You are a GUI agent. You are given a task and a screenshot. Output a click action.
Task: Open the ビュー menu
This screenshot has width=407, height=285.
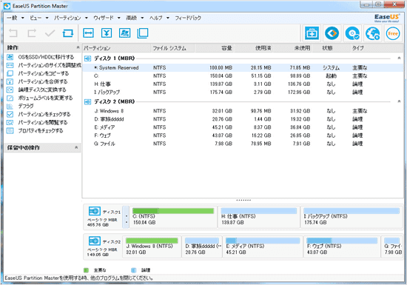pyautogui.click(x=36, y=18)
